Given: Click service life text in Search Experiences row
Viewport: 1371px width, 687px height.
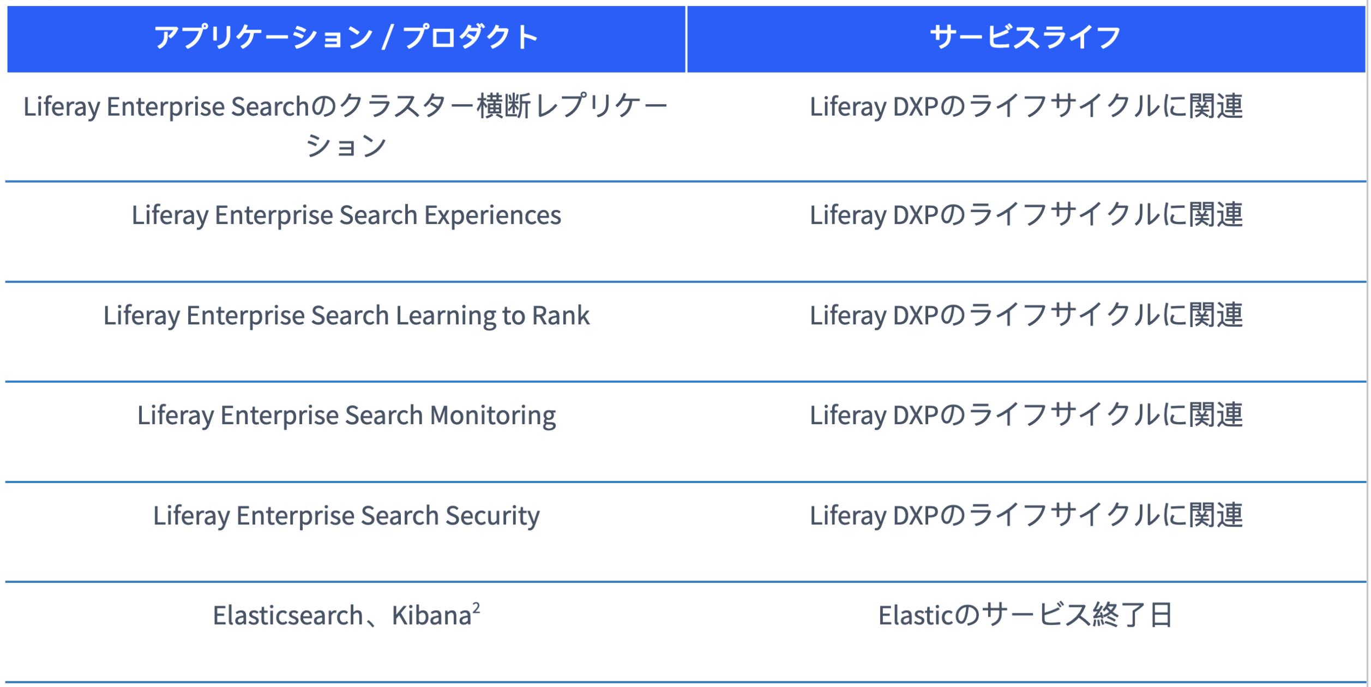Looking at the screenshot, I should [x=1026, y=215].
